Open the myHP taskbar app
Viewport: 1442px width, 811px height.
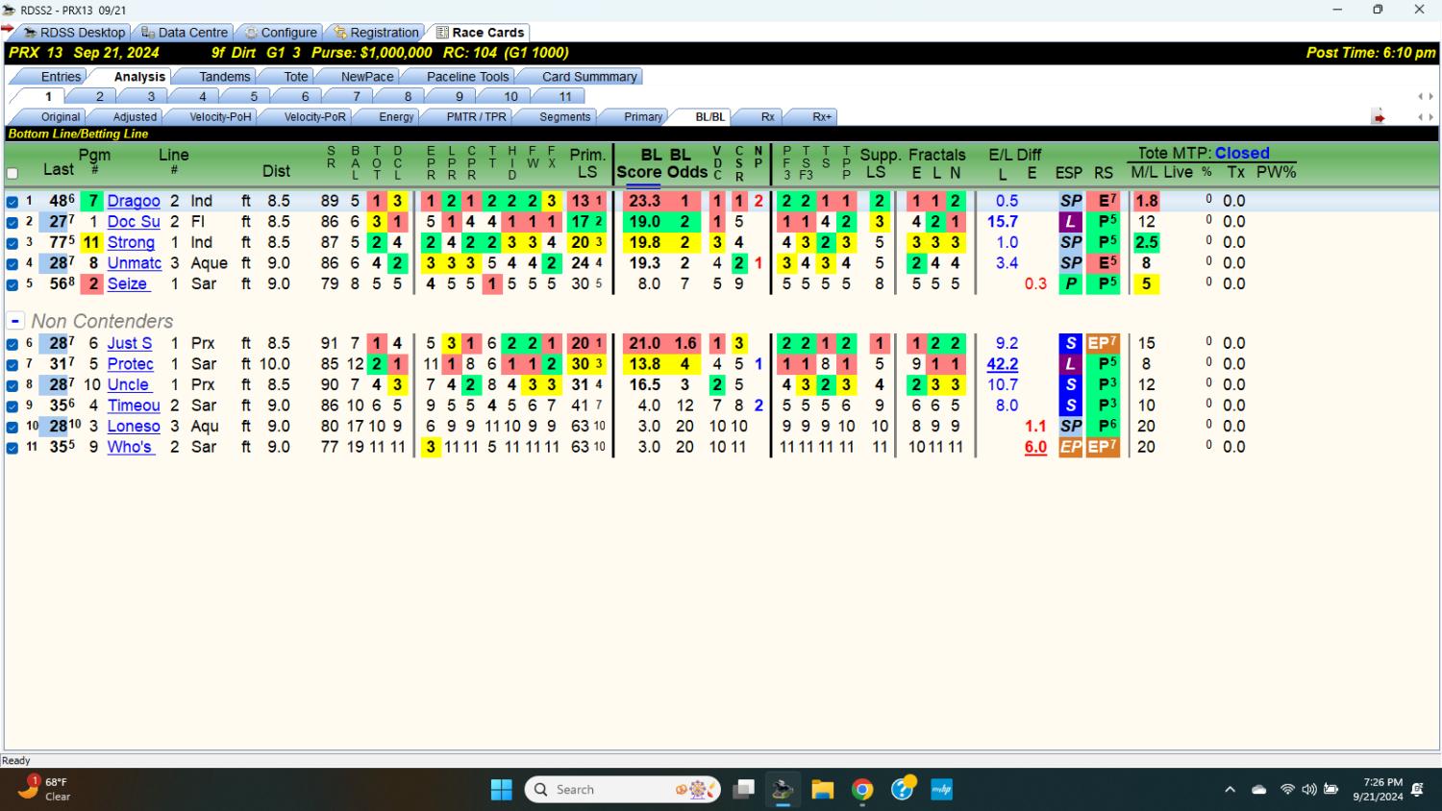pyautogui.click(x=941, y=790)
